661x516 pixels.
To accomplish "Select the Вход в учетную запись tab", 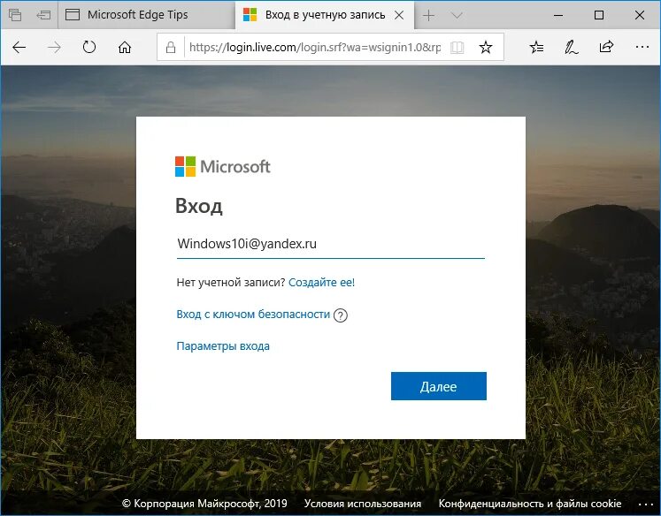I will tap(325, 15).
